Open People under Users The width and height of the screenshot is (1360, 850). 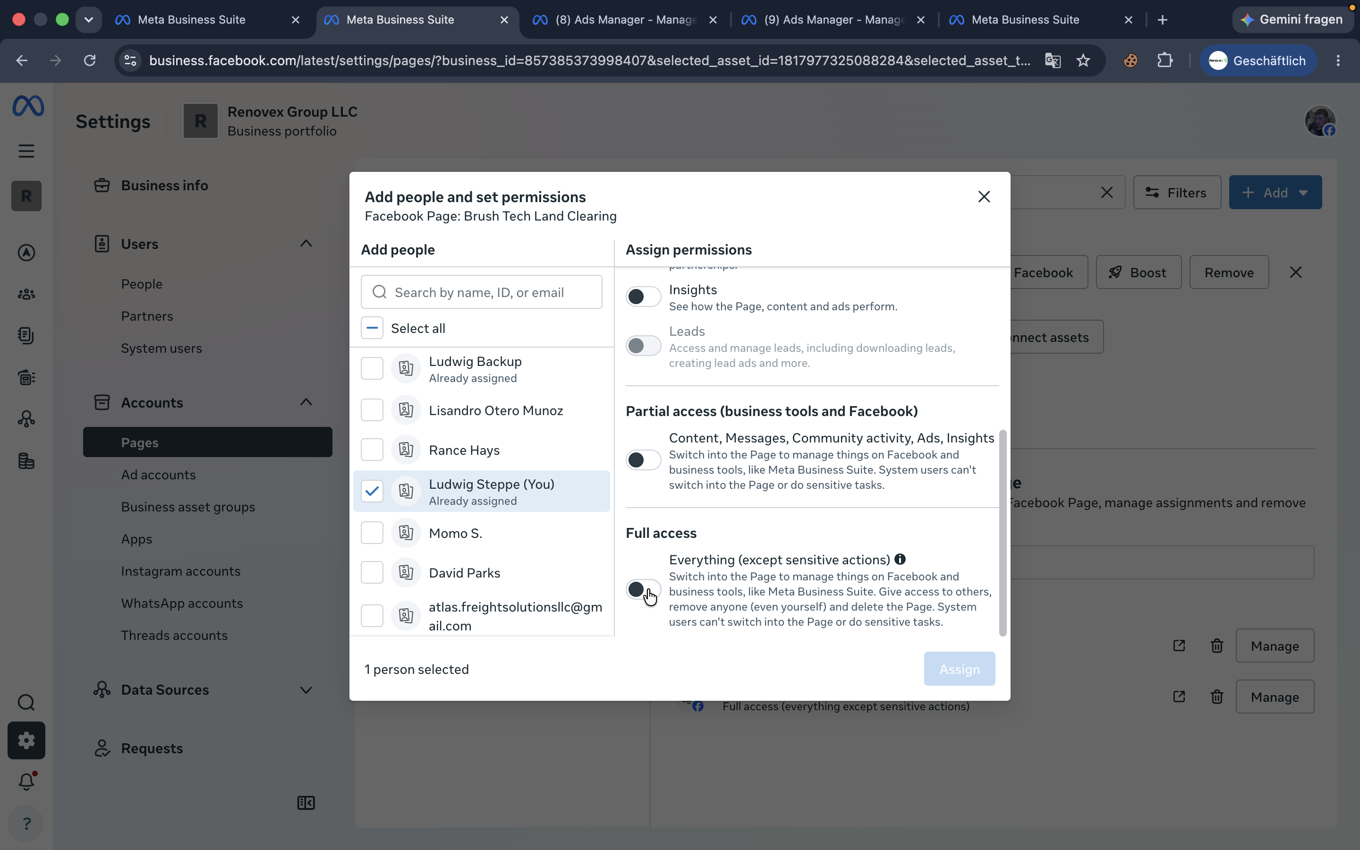pyautogui.click(x=142, y=284)
